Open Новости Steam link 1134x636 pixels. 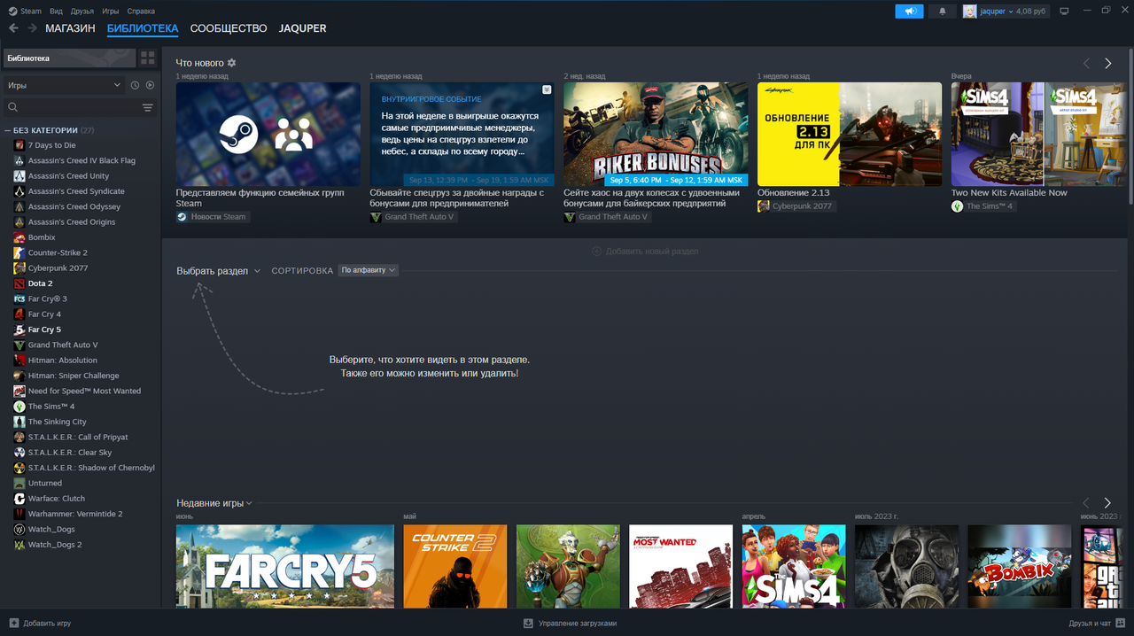(213, 216)
